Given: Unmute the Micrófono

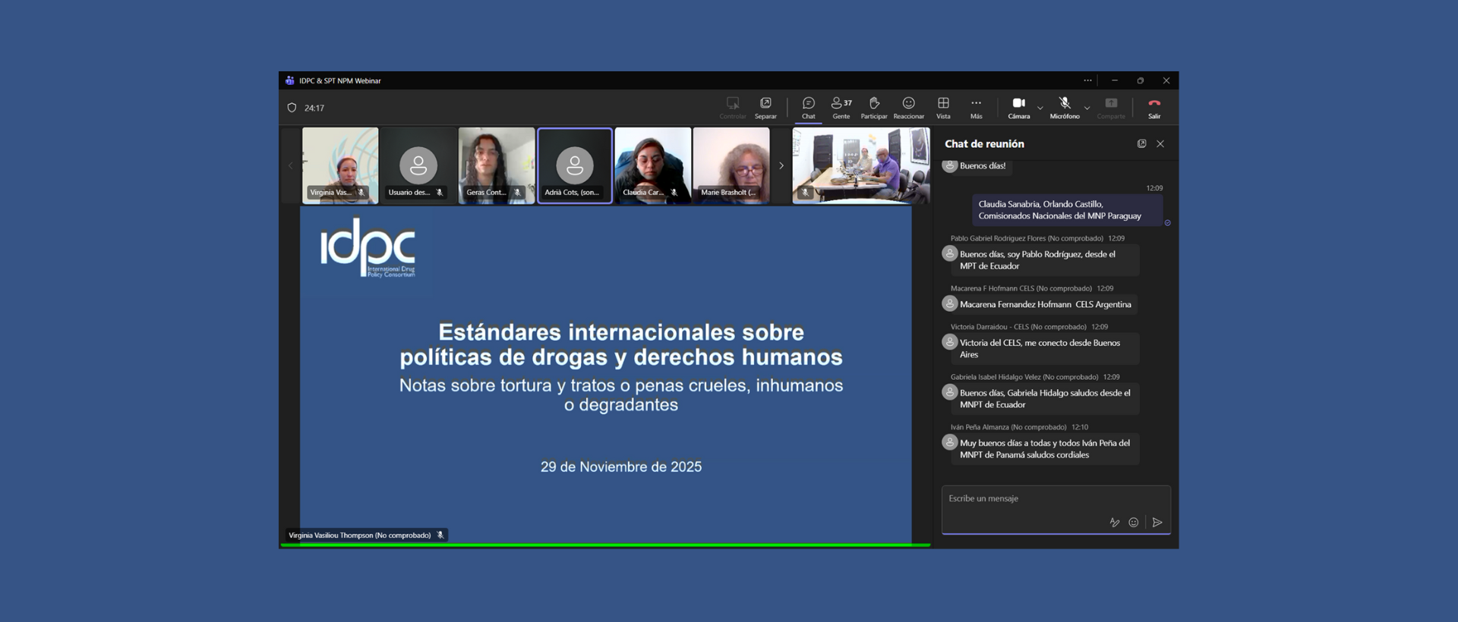Looking at the screenshot, I should tap(1064, 107).
